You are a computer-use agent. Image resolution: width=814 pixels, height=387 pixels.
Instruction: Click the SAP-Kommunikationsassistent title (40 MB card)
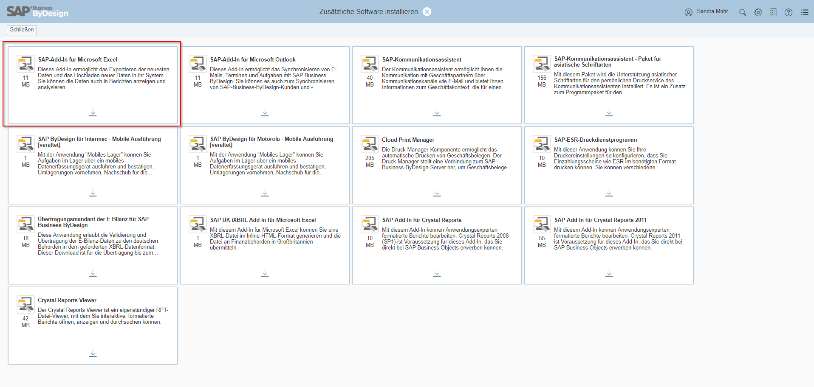tap(422, 59)
